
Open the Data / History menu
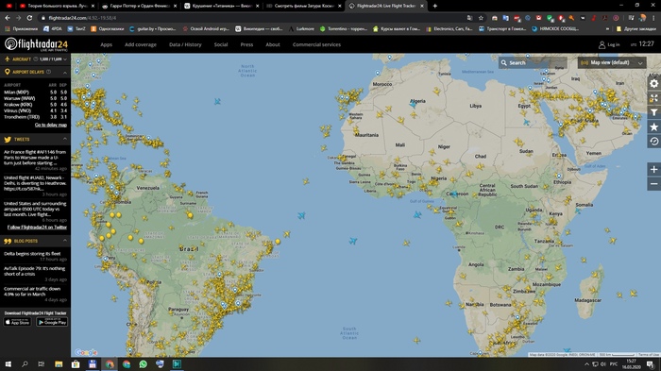point(185,44)
